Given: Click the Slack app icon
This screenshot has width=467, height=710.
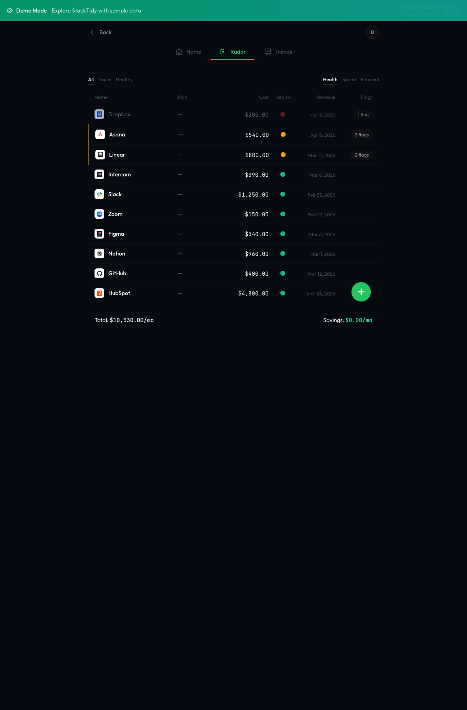Looking at the screenshot, I should tap(99, 194).
